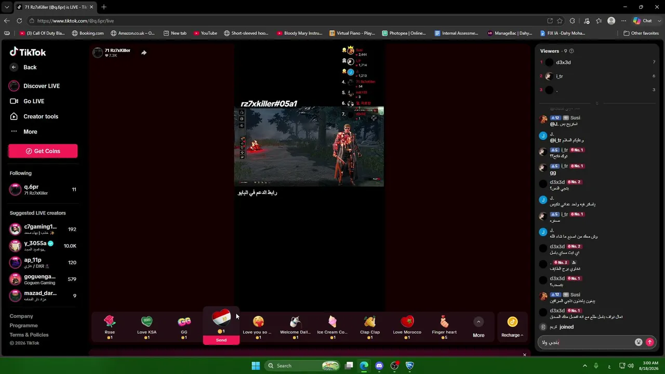Click the live video stream
The image size is (665, 374).
tap(309, 146)
